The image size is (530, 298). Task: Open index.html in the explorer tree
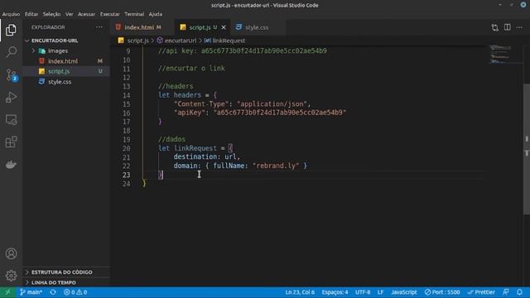point(66,61)
